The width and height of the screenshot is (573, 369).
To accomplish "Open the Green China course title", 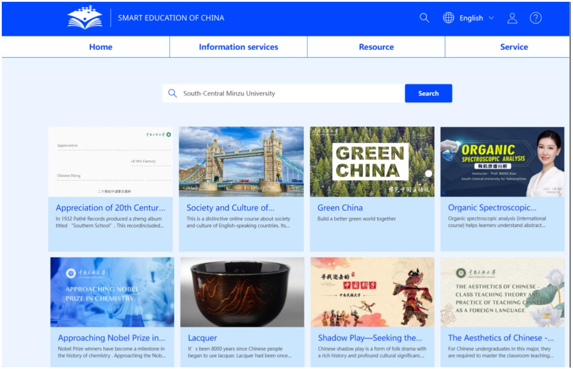I will [x=340, y=208].
